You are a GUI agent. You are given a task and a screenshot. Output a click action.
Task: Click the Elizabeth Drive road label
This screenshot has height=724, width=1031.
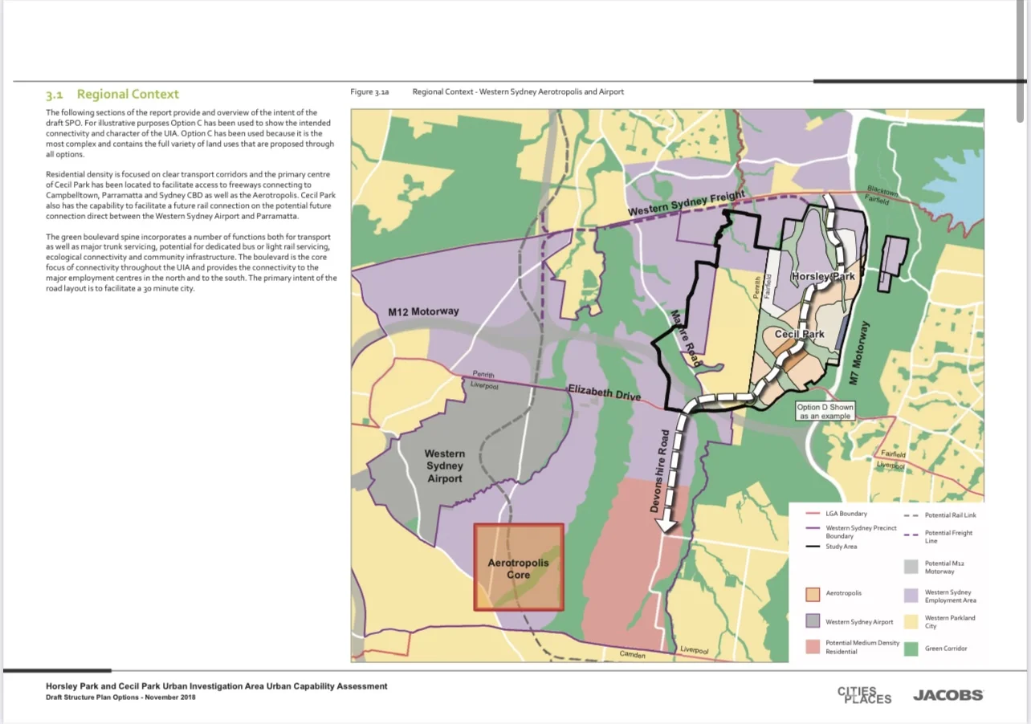604,393
